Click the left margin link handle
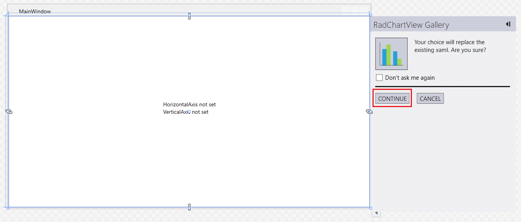 9,112
